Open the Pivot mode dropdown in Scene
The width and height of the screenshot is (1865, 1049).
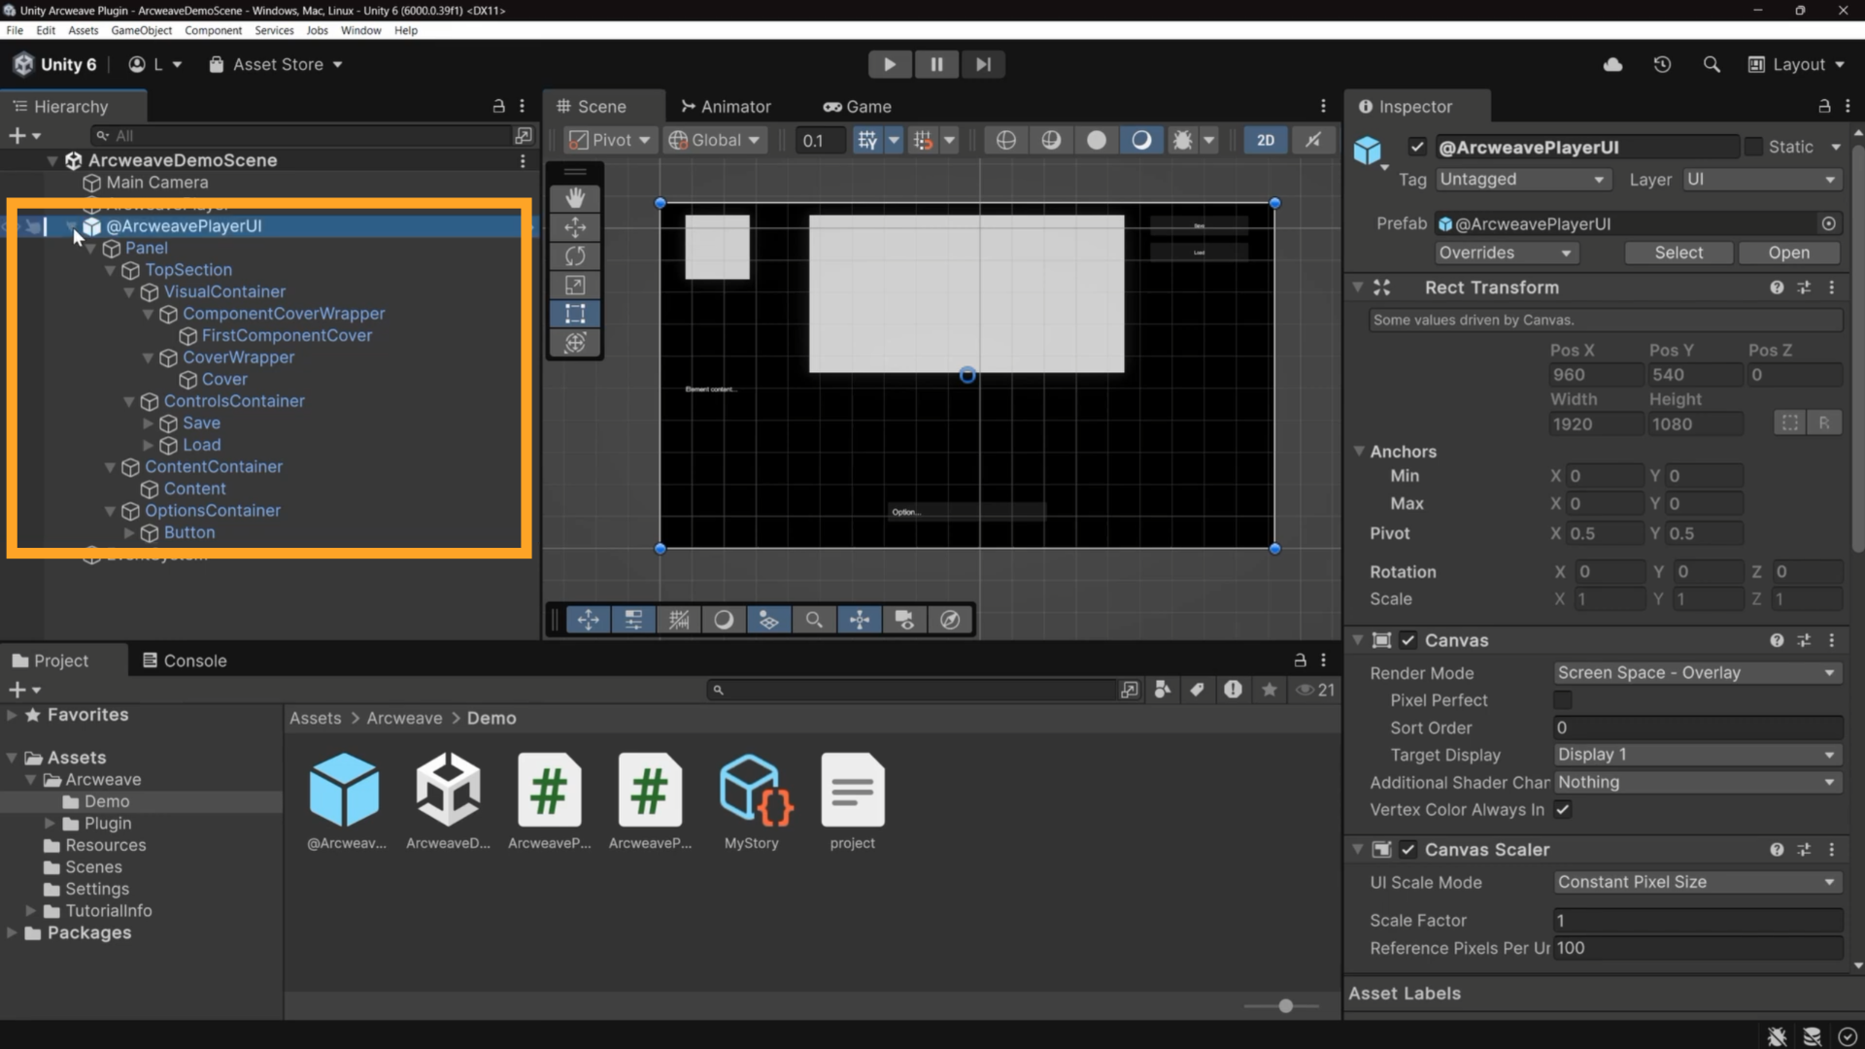[609, 140]
